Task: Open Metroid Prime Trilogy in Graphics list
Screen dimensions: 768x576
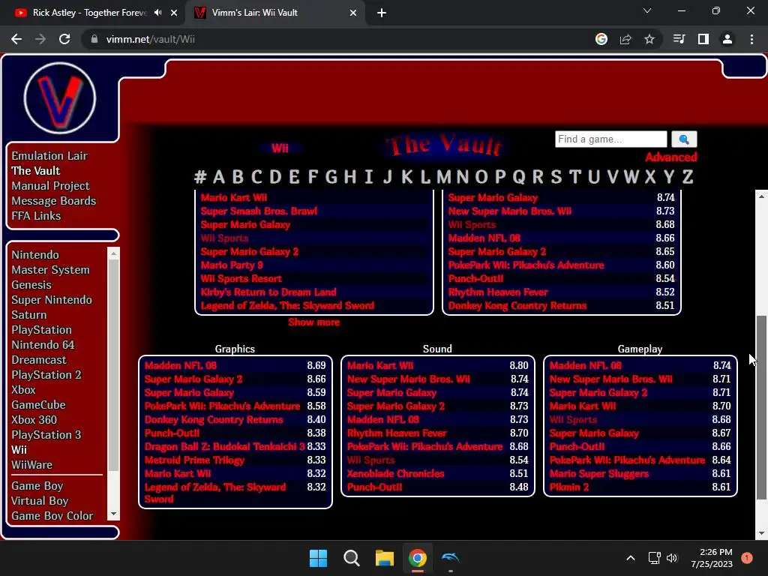Action: (x=194, y=460)
